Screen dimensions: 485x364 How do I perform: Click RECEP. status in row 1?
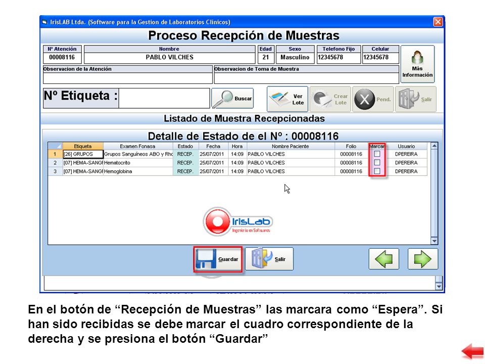[x=185, y=154]
